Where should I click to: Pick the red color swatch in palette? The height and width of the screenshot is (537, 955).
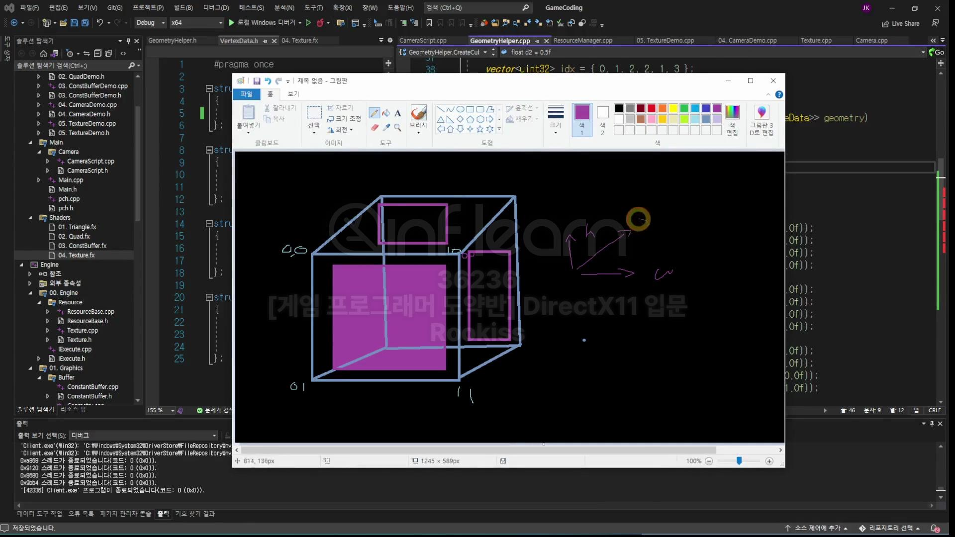(651, 108)
